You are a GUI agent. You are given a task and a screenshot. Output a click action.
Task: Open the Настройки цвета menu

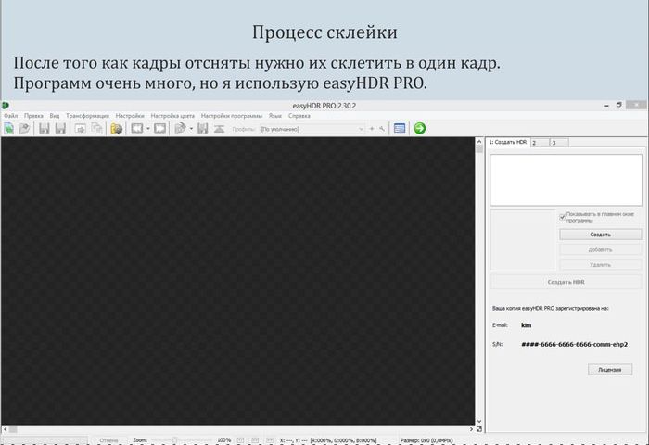172,116
